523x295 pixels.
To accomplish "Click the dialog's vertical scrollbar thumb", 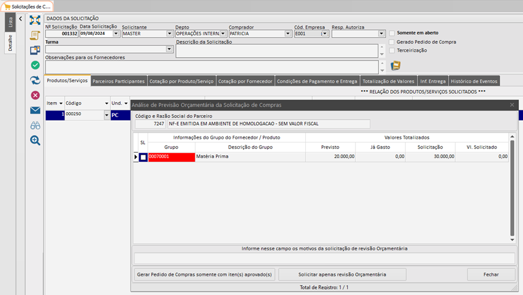I will (x=512, y=188).
